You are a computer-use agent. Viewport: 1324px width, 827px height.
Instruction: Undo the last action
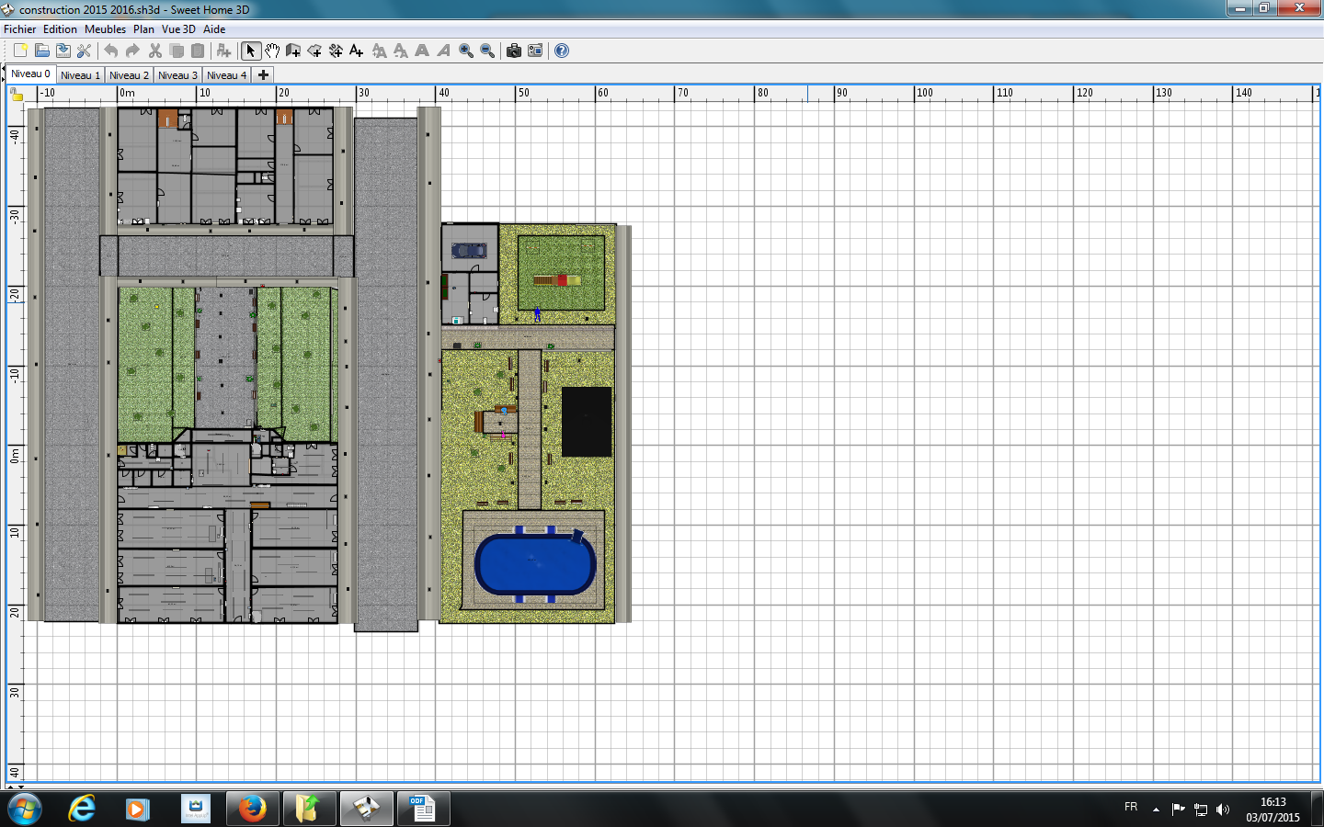111,51
